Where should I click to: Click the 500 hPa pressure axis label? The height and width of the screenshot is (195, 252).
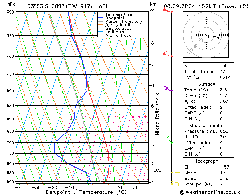(11, 91)
